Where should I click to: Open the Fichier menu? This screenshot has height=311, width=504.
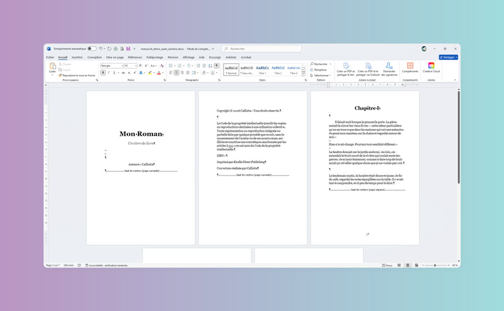pos(50,57)
